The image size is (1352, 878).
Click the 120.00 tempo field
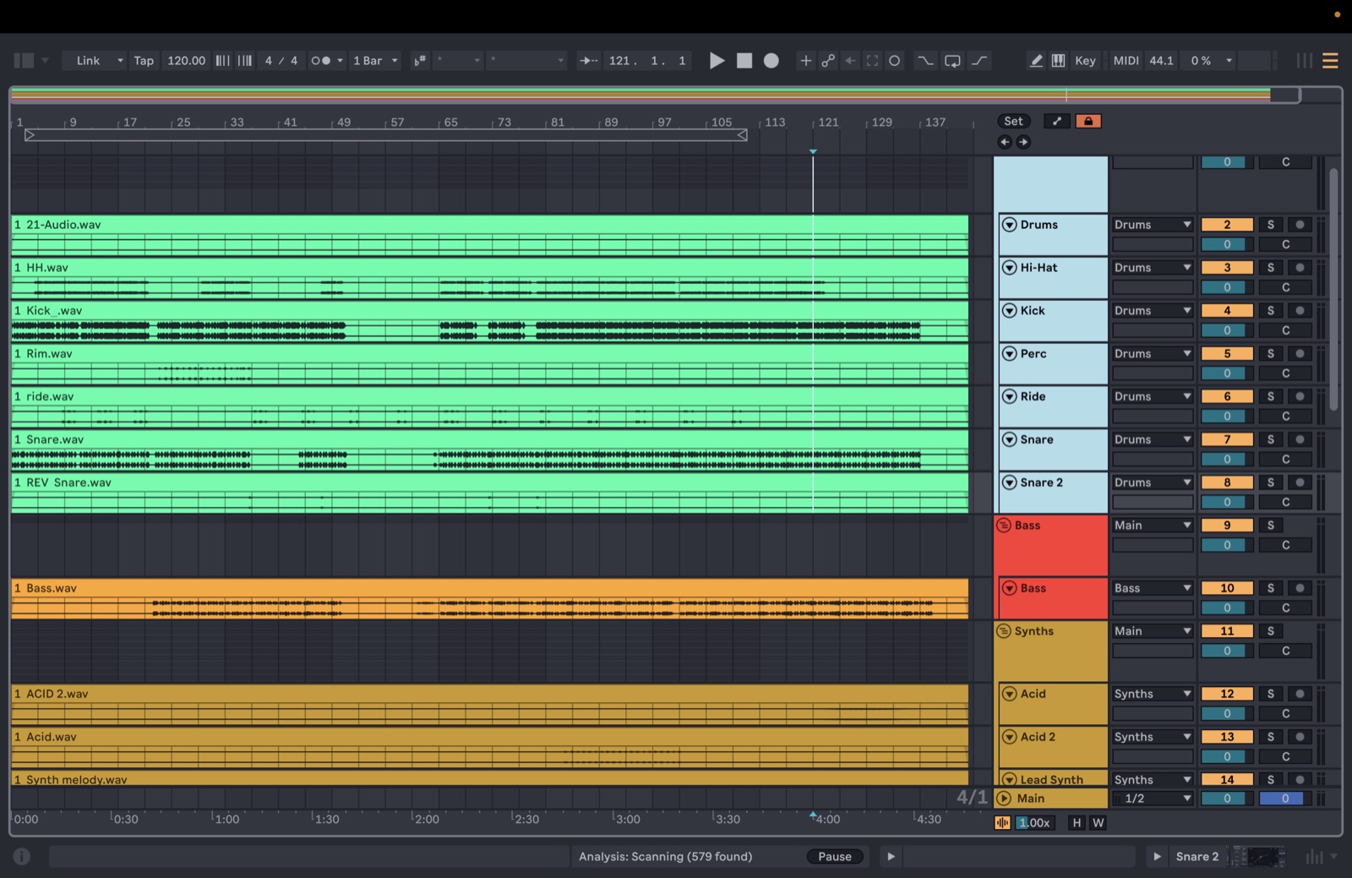coord(186,60)
